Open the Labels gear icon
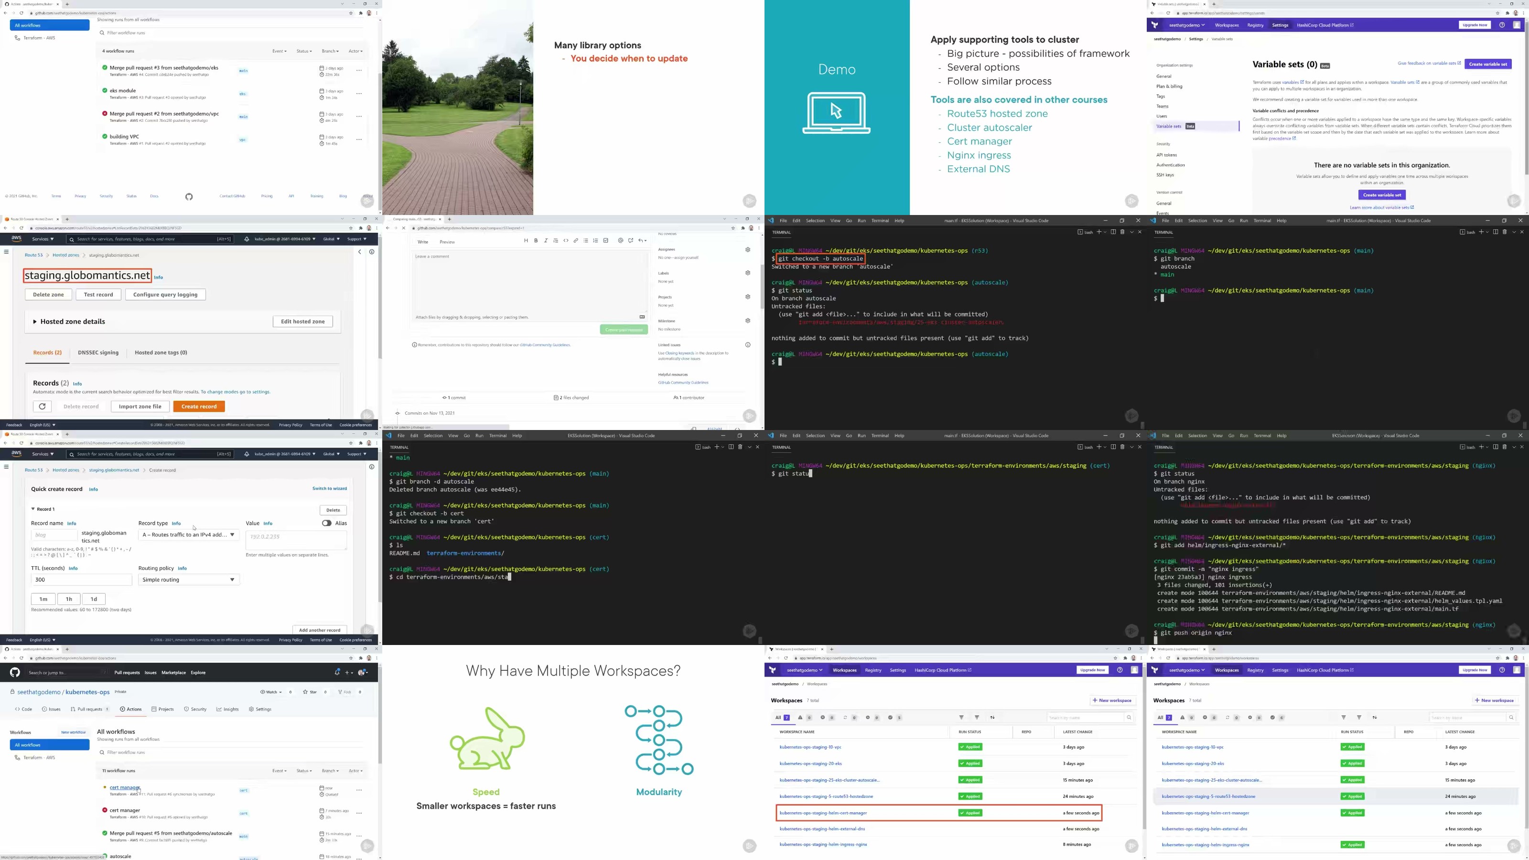The height and width of the screenshot is (860, 1529). 748,273
